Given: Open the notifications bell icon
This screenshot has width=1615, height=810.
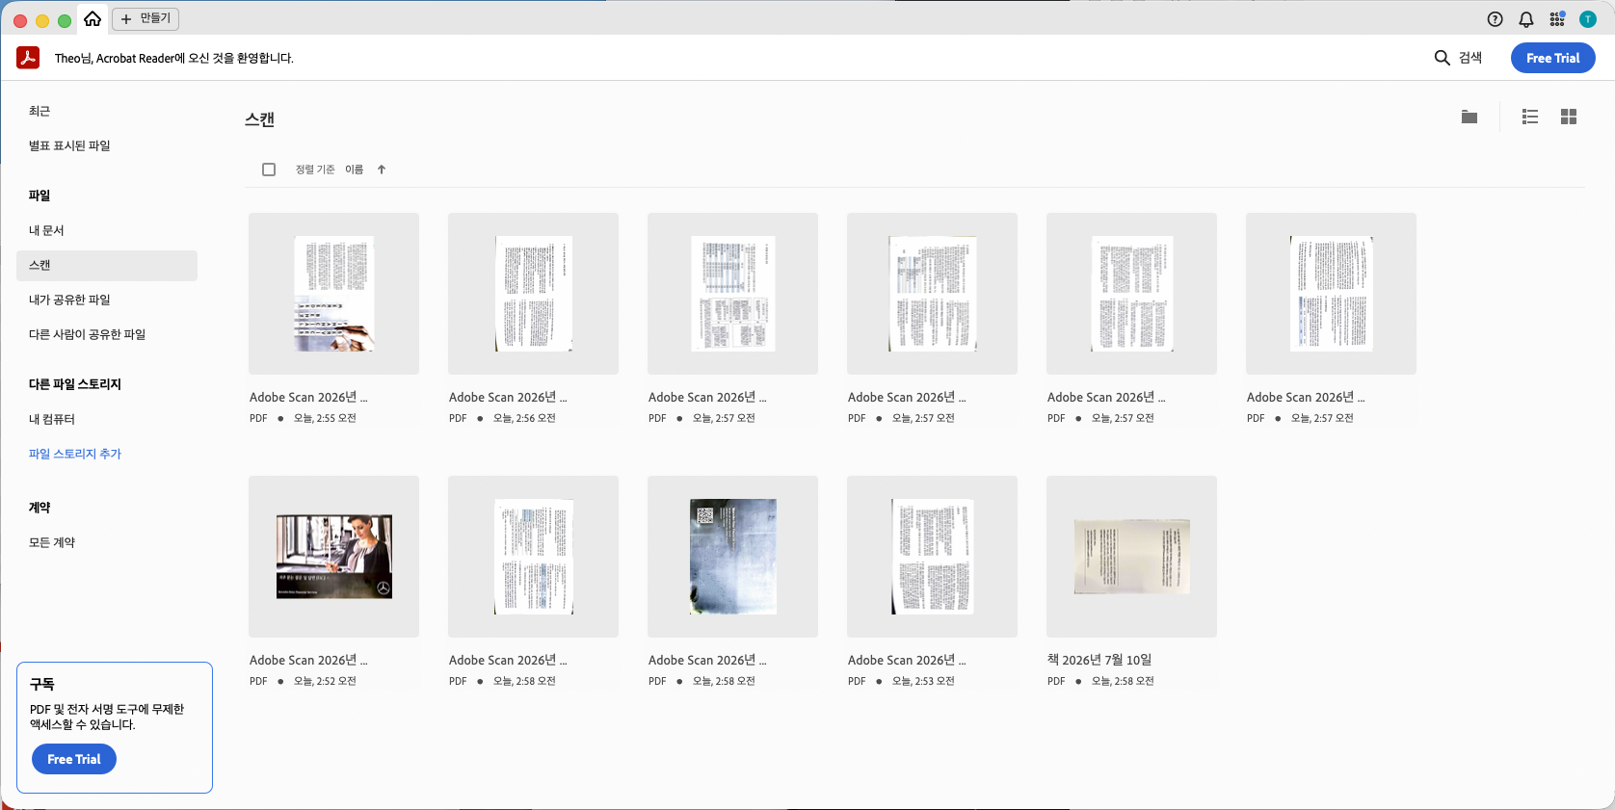Looking at the screenshot, I should (x=1526, y=19).
